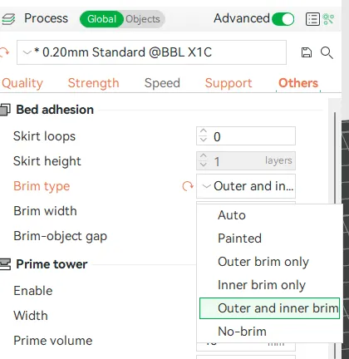Click the settings list view icon

coord(312,19)
